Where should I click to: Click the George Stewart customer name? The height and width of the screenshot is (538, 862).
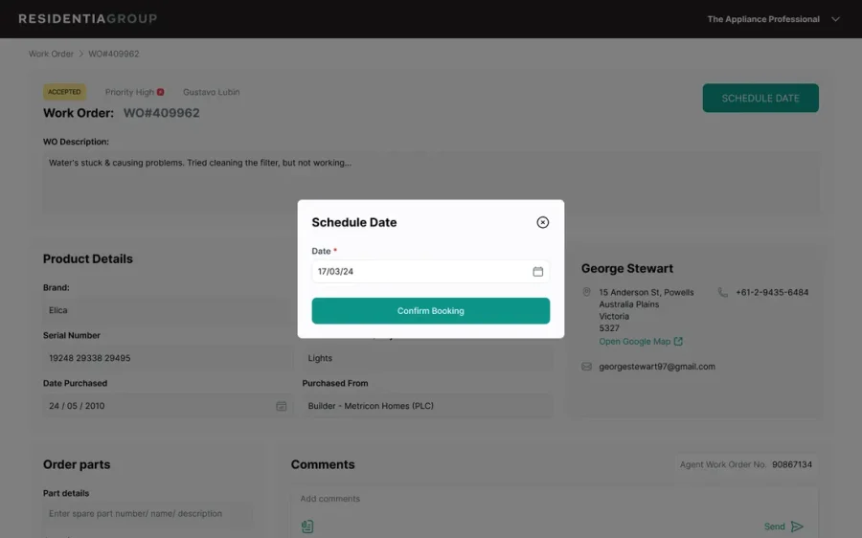[x=627, y=268]
